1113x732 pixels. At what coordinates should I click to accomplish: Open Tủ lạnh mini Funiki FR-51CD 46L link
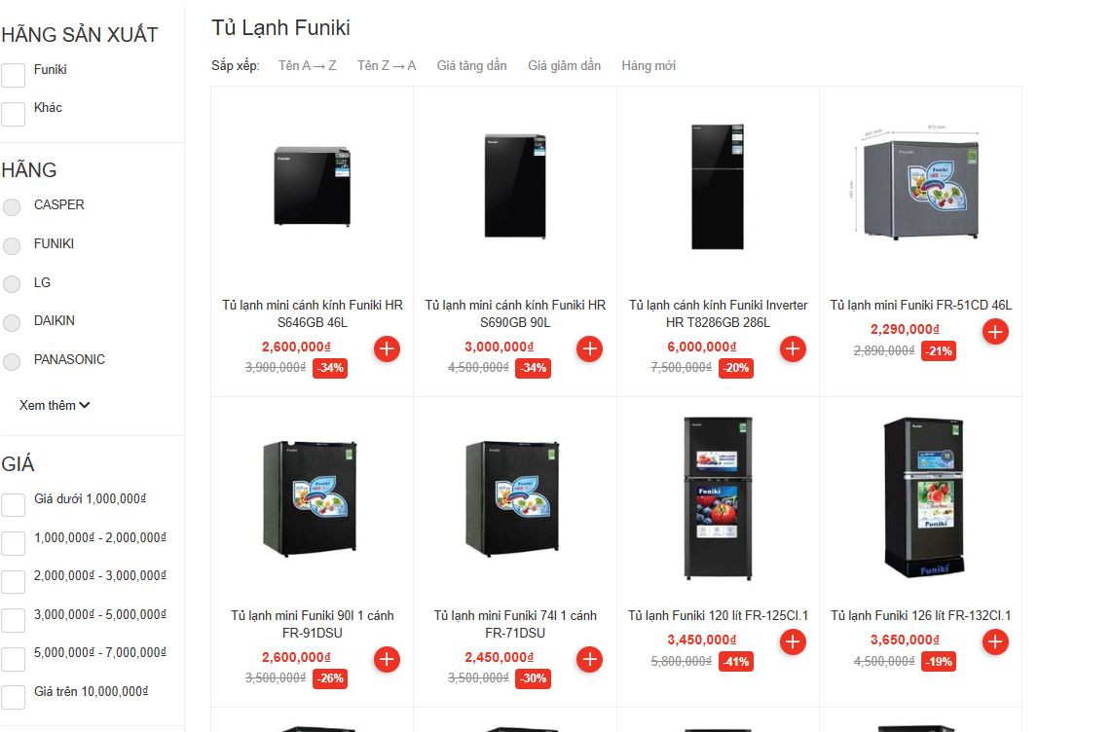point(920,305)
